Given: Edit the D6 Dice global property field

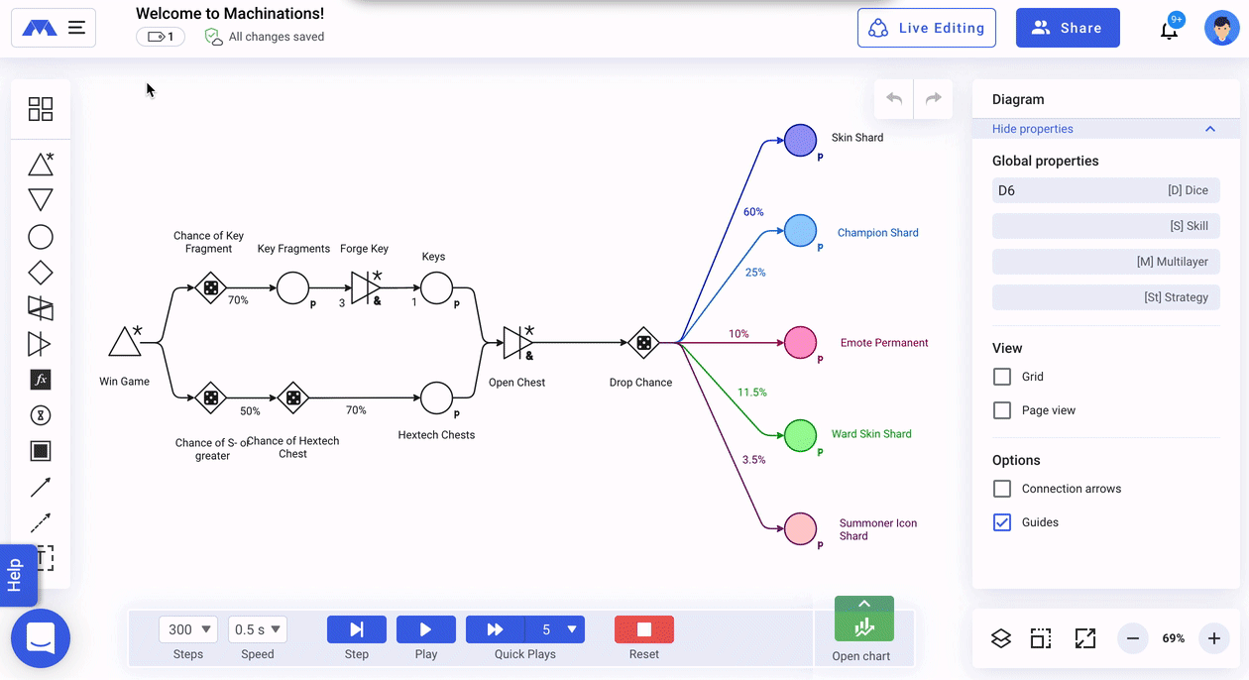Looking at the screenshot, I should point(1106,190).
